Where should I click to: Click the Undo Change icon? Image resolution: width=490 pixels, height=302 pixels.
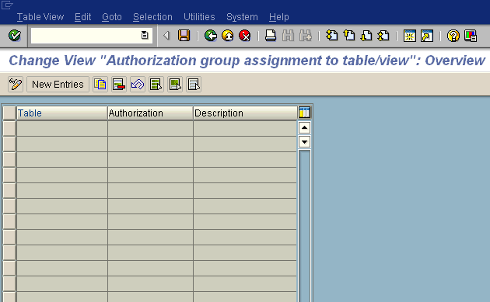point(138,85)
